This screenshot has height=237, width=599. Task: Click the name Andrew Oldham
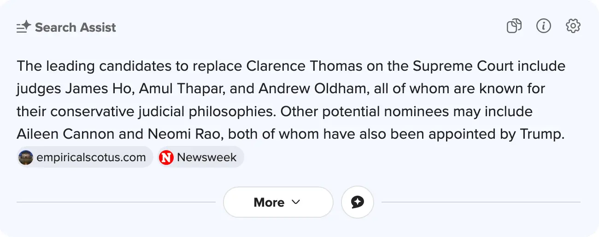coord(313,89)
